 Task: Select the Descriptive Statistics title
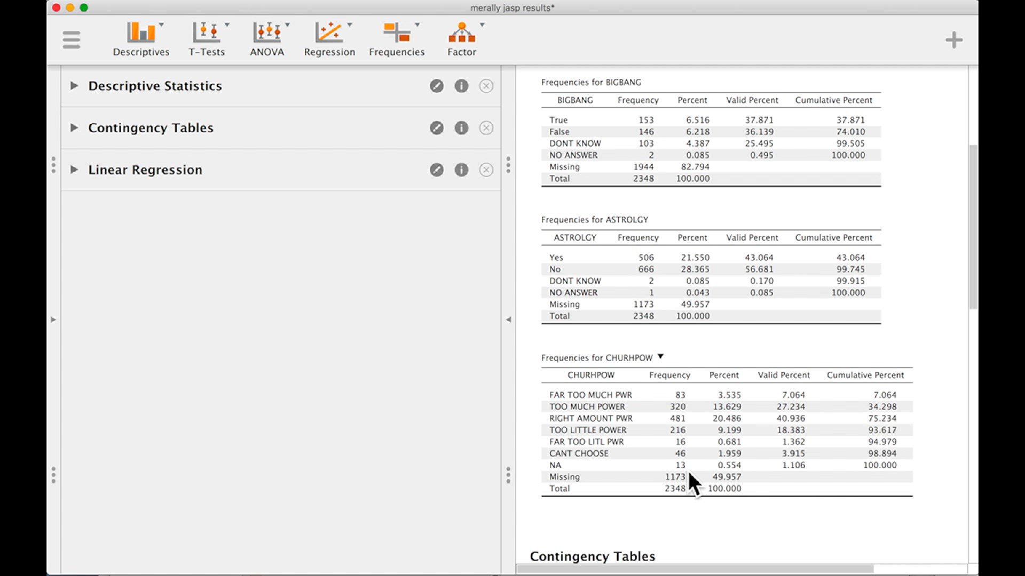[155, 86]
